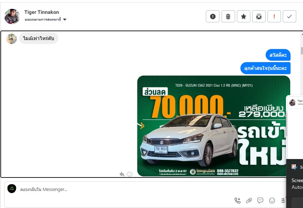Click the conversation vertical scrollbar thumb
This screenshot has width=303, height=208.
pyautogui.click(x=302, y=51)
